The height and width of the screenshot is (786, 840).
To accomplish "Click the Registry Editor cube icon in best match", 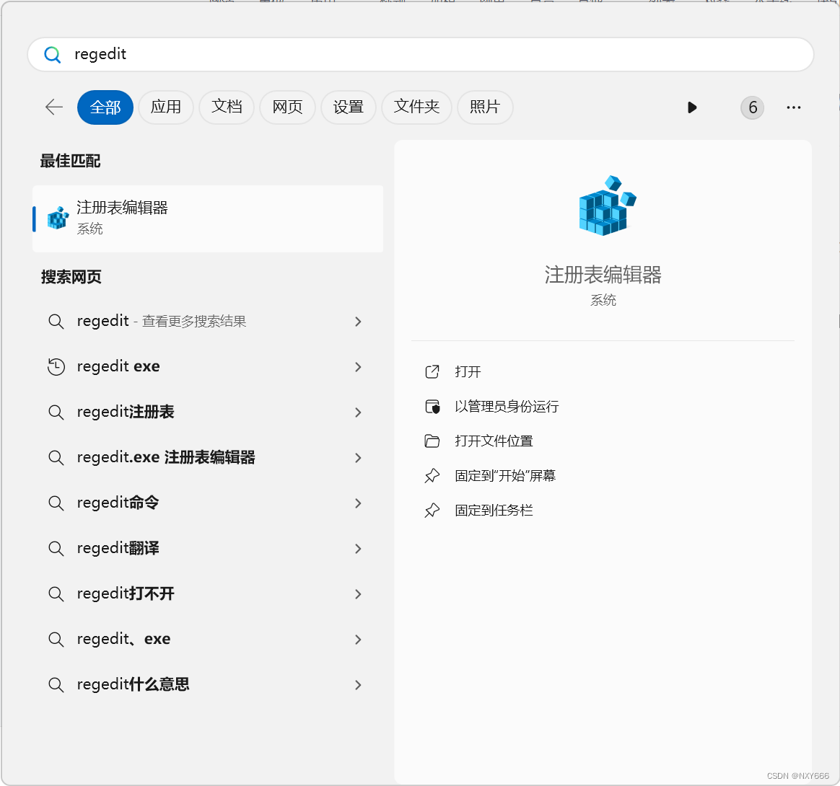I will pos(58,218).
